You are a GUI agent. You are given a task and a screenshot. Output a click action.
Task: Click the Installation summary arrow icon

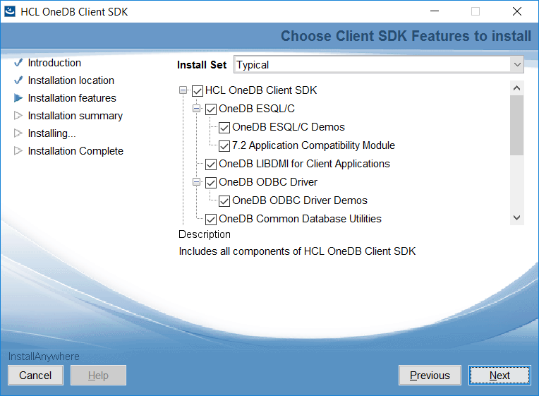pyautogui.click(x=18, y=116)
